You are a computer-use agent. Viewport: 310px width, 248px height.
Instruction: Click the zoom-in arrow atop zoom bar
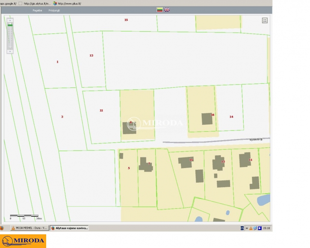click(x=10, y=20)
